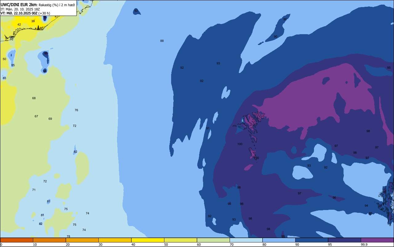Image resolution: width=394 pixels, height=247 pixels.
Task: Click the 60–70 light green legend swatch
Action: point(213,240)
